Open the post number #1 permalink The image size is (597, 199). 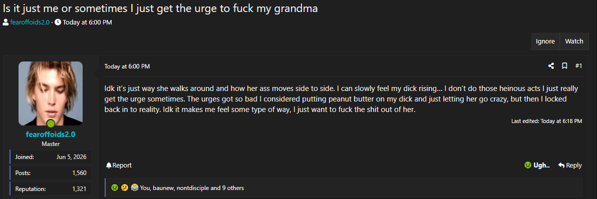pyautogui.click(x=578, y=66)
